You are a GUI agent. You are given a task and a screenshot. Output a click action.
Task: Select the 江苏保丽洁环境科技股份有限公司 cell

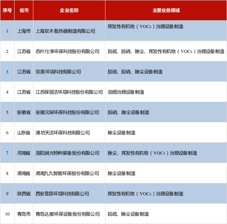click(69, 92)
